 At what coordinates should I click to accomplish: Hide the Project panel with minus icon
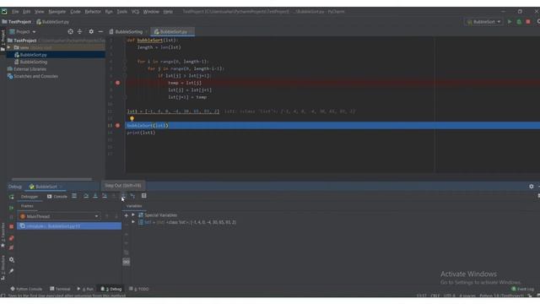[x=100, y=31]
